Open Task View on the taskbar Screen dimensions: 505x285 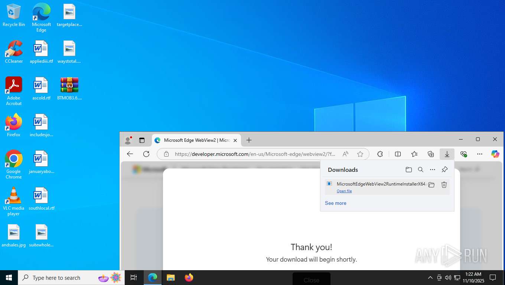tap(134, 278)
